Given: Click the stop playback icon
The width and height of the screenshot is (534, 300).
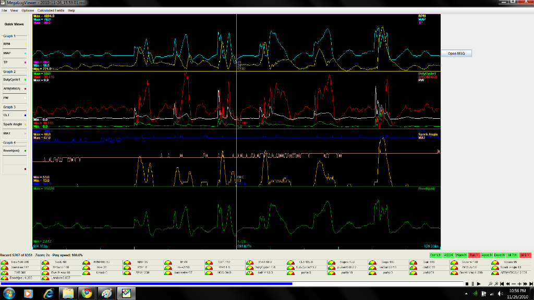Looking at the screenshot, I should point(467,284).
